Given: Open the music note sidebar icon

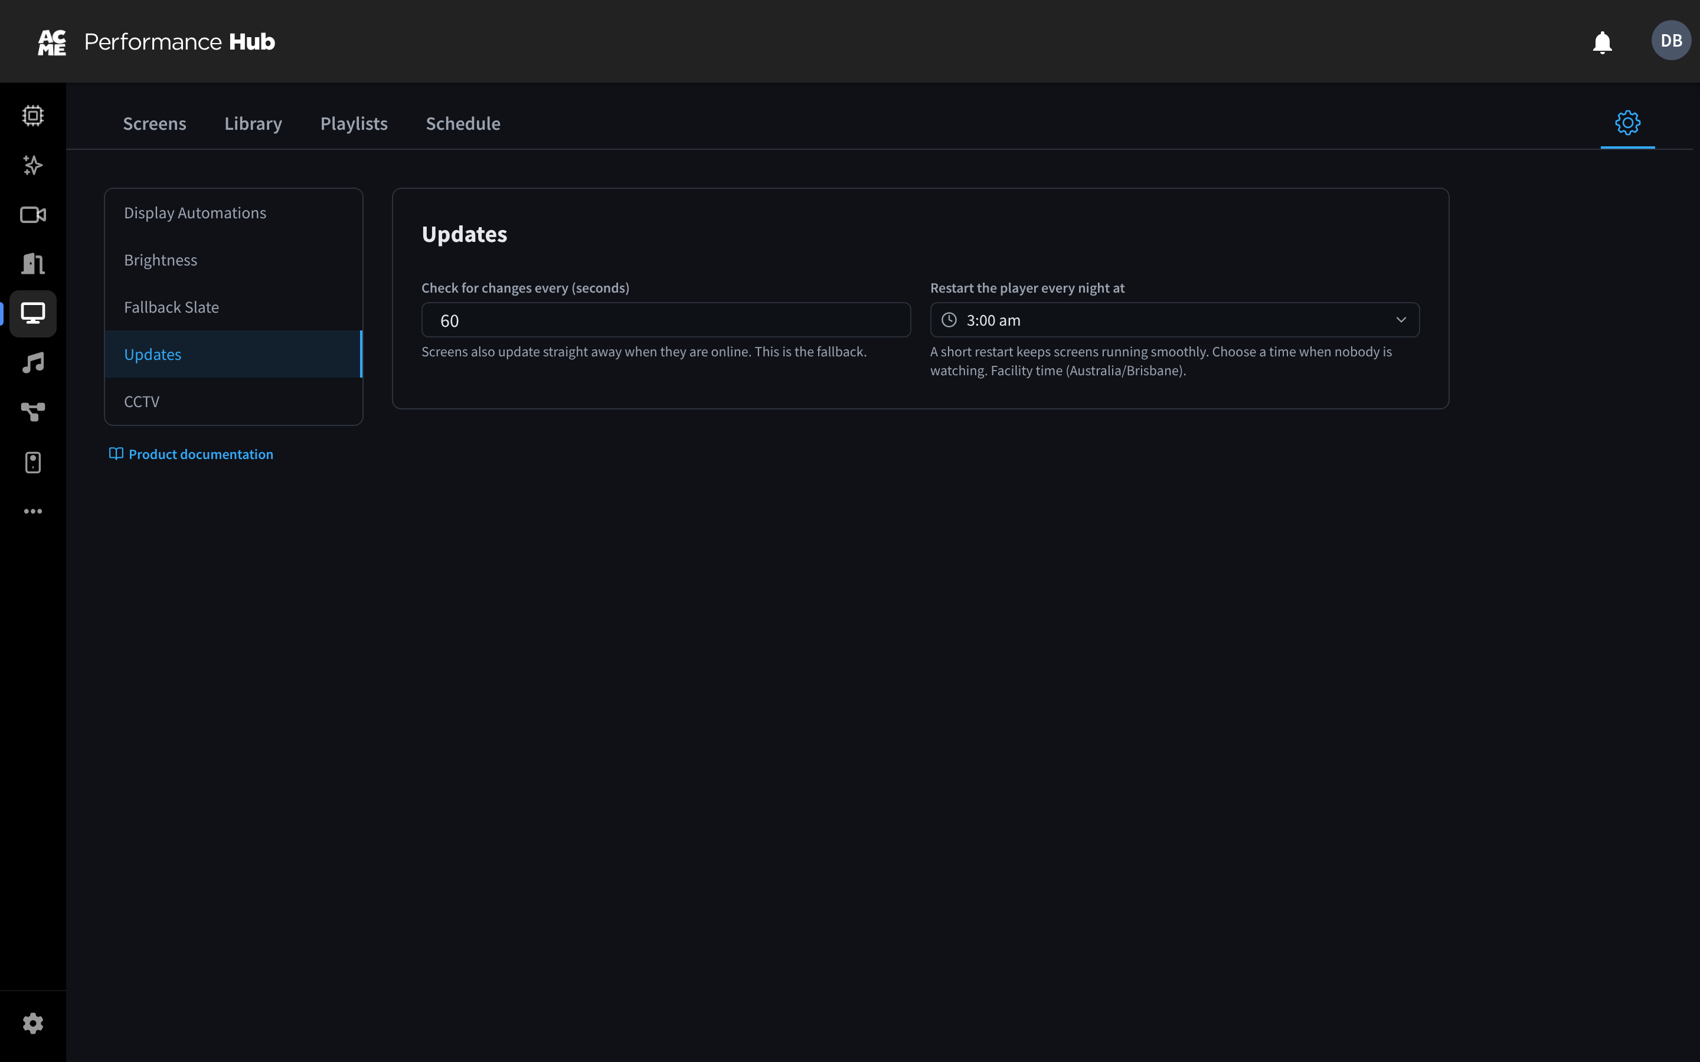Looking at the screenshot, I should [x=33, y=363].
